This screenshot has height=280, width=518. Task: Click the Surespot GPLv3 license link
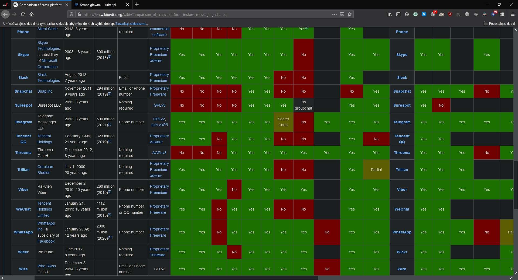159,105
